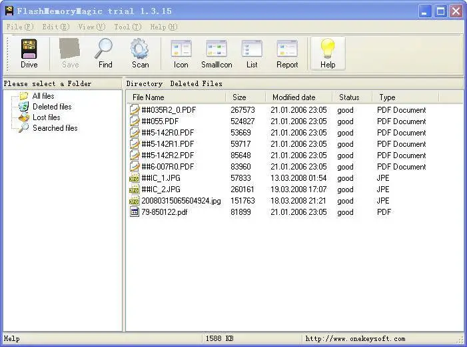Open the Help(H) menu
Image resolution: width=467 pixels, height=347 pixels.
tap(164, 27)
